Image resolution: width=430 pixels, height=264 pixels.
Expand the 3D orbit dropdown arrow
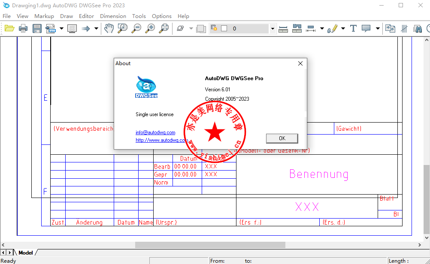click(x=191, y=28)
